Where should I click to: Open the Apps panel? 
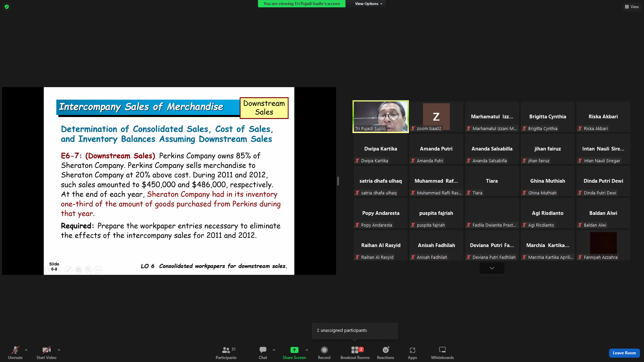pyautogui.click(x=412, y=353)
